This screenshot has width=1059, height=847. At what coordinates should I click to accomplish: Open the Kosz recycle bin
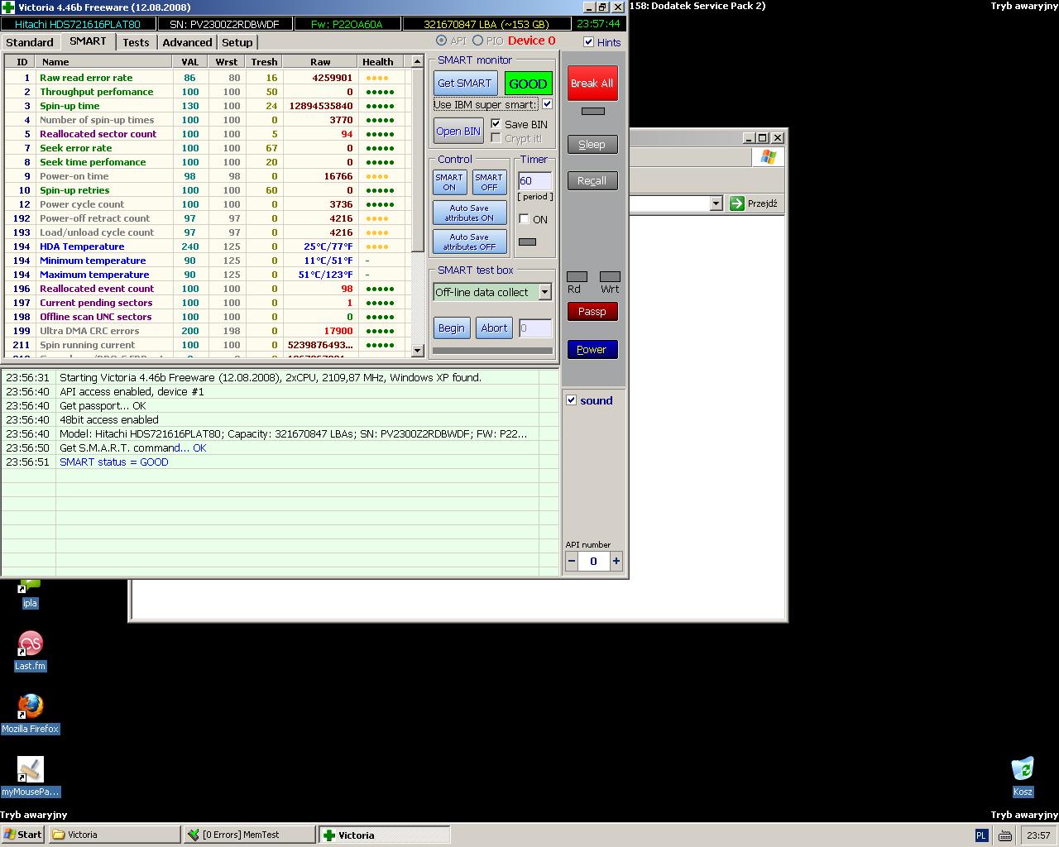1023,777
